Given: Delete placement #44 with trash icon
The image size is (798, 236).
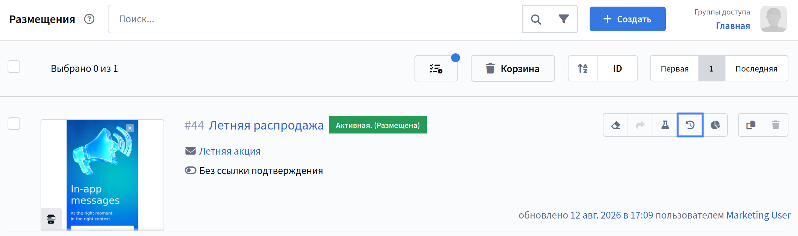Looking at the screenshot, I should (776, 125).
